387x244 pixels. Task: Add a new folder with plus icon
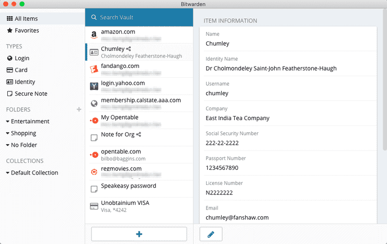(79, 109)
